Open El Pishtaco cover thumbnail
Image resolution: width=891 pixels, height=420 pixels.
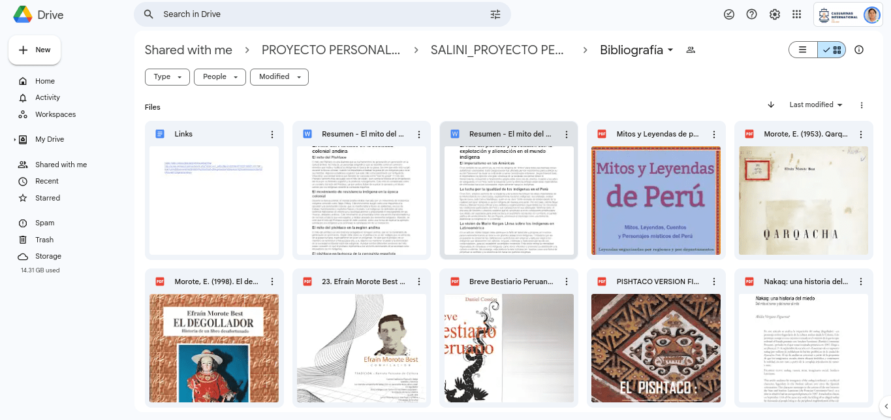point(656,348)
